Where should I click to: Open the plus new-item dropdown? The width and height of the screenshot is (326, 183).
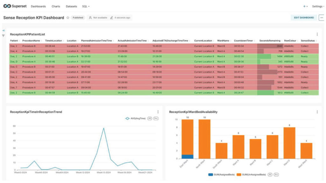coord(305,6)
